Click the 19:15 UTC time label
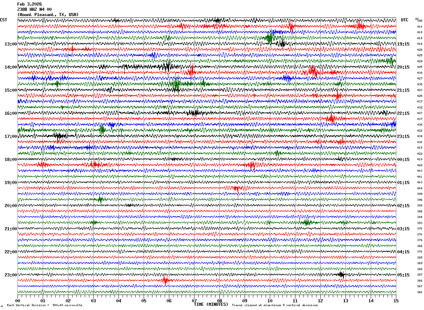This screenshot has height=310, width=424. (x=403, y=44)
